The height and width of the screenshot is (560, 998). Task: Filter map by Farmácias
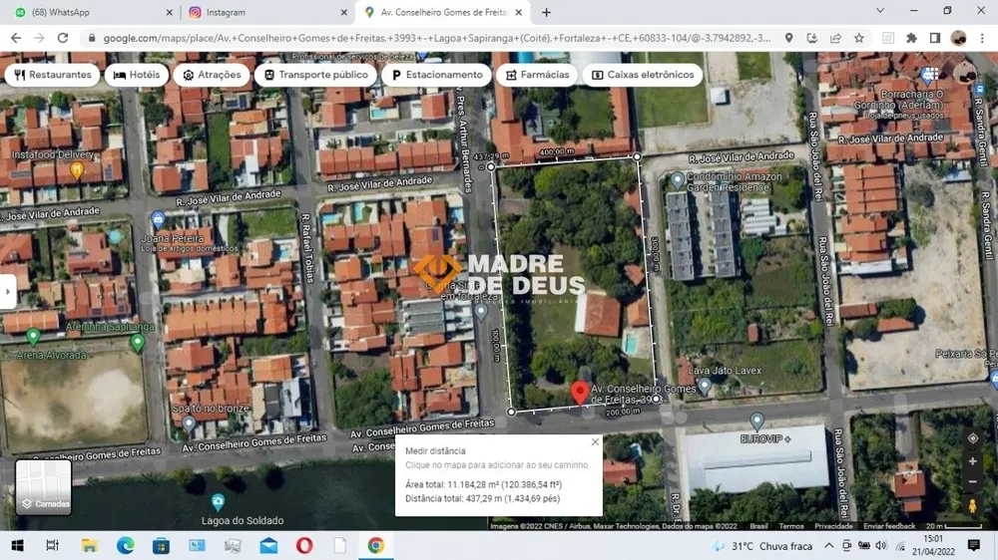(x=538, y=75)
